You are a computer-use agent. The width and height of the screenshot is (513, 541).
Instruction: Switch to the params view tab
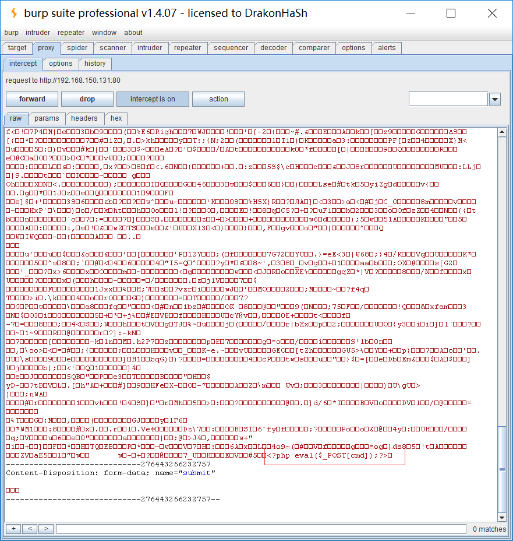pos(47,118)
